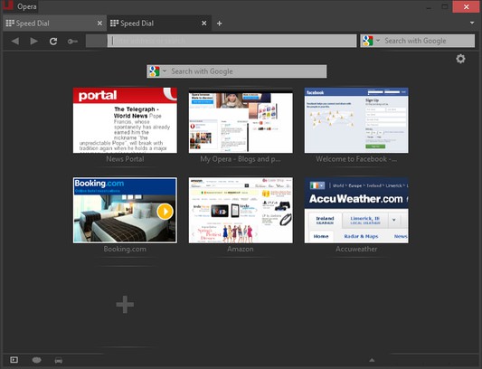Image resolution: width=482 pixels, height=369 pixels.
Task: Open the AccuWeather thumbnail
Action: click(x=356, y=210)
